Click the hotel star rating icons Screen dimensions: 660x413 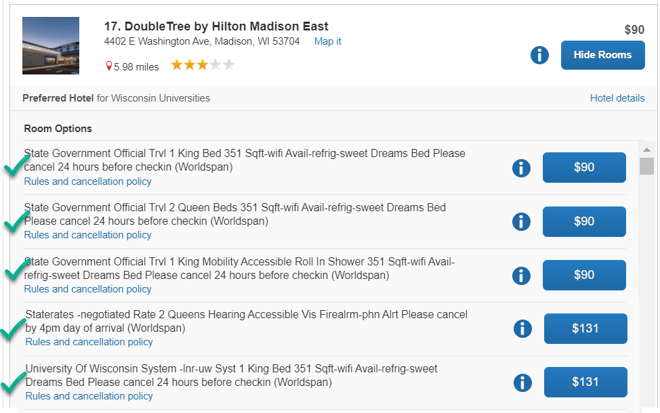203,66
